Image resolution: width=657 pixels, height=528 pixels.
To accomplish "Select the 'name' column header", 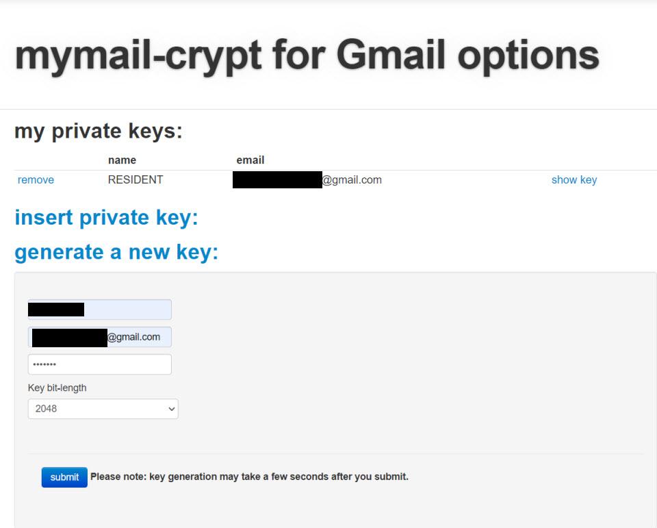I will (121, 160).
